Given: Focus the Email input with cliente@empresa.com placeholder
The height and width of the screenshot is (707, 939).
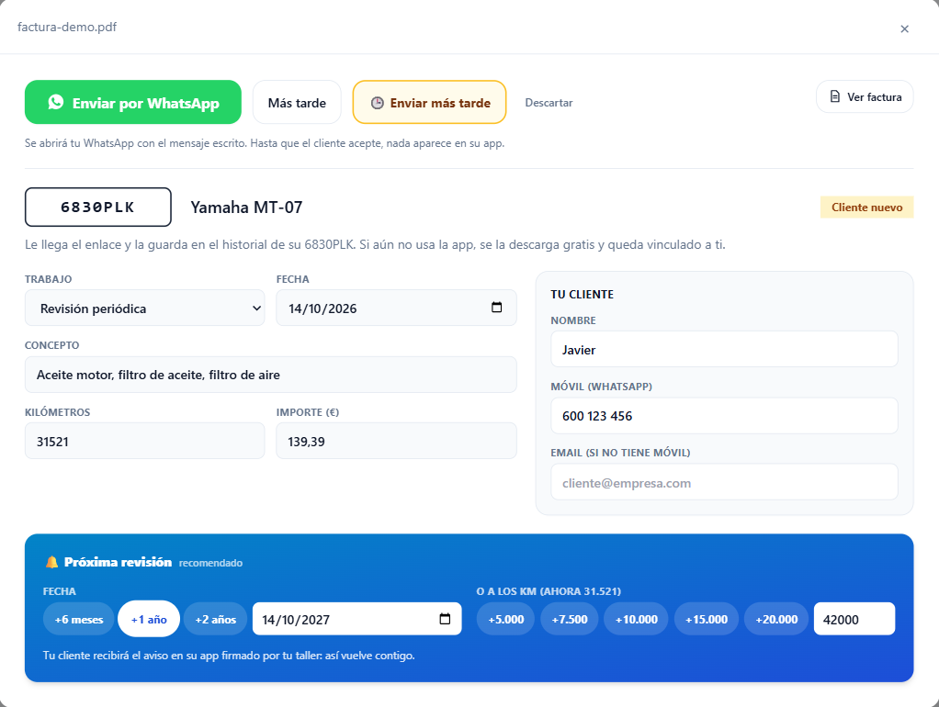Looking at the screenshot, I should click(725, 482).
